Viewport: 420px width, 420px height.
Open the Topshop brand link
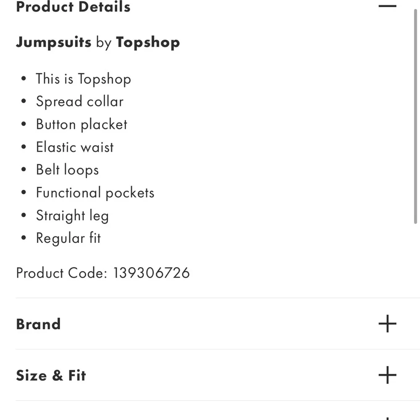click(148, 42)
